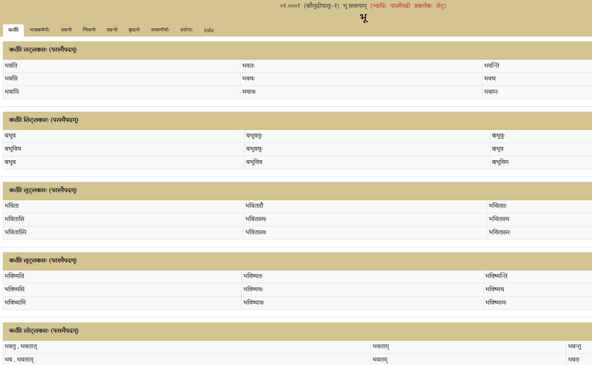Click the कर्तरि लट्लकारः section header
Screen dimensions: 592x365
(43, 50)
